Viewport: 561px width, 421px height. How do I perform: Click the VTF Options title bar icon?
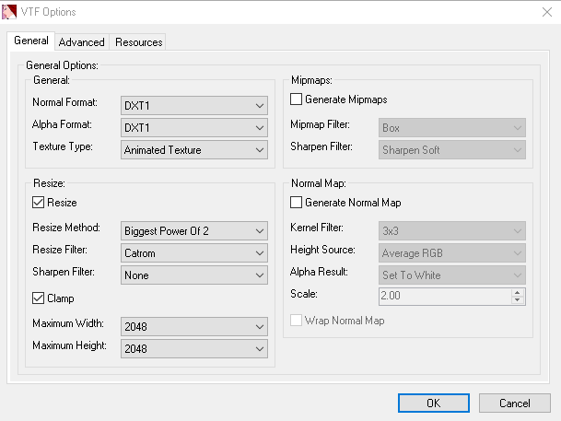[11, 12]
